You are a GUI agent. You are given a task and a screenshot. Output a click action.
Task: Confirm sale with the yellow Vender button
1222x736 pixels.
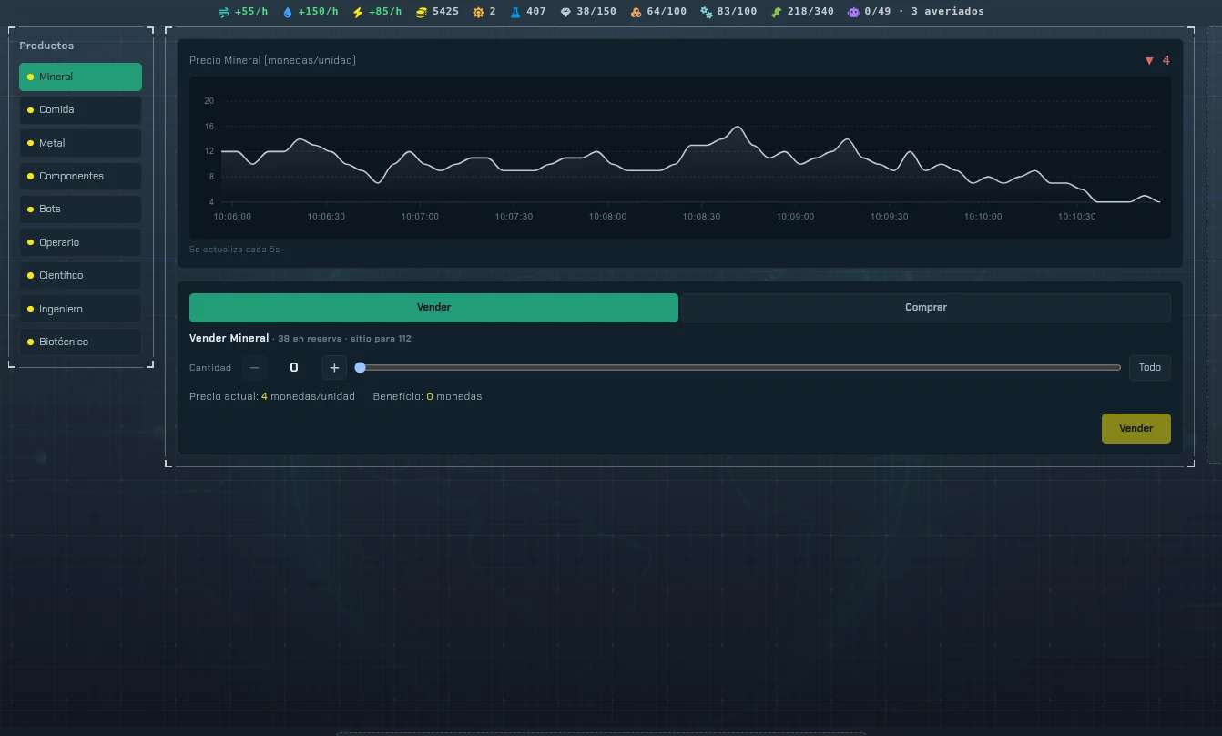1136,429
